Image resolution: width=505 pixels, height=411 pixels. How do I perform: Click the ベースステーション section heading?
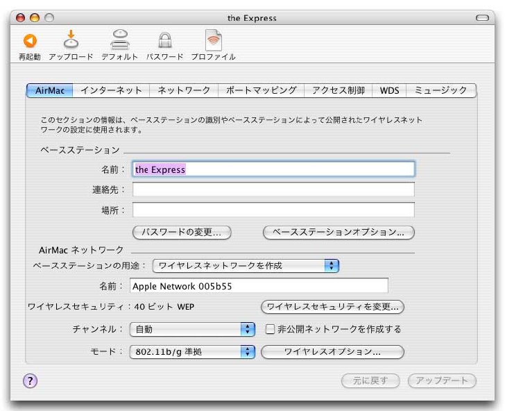tap(80, 150)
